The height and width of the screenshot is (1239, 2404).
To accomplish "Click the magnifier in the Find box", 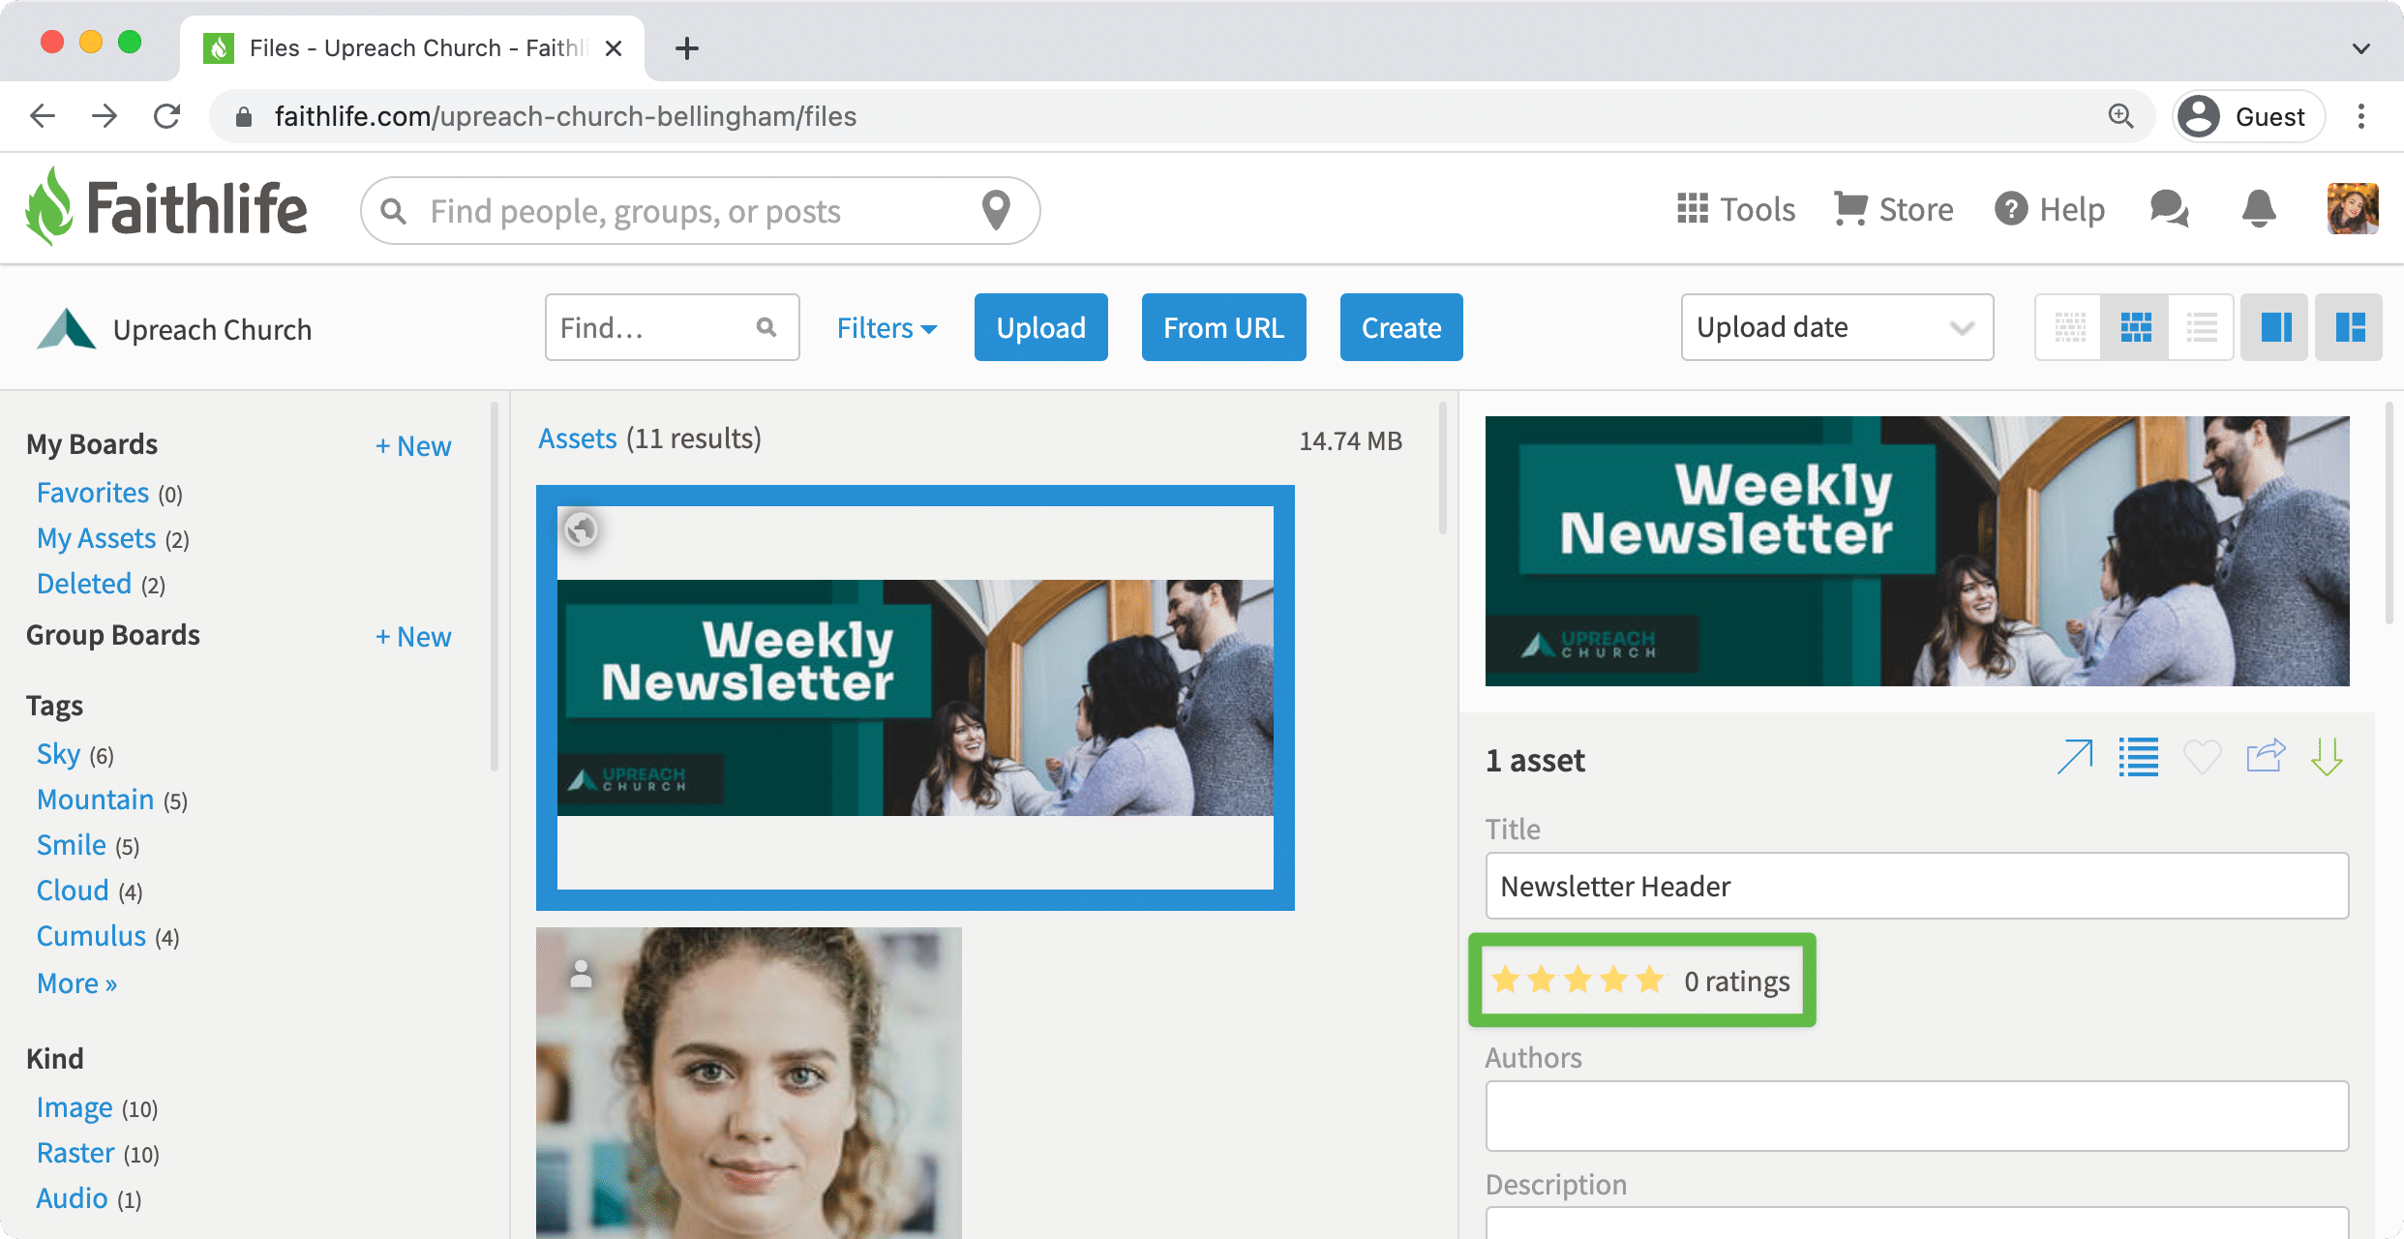I will (x=766, y=327).
